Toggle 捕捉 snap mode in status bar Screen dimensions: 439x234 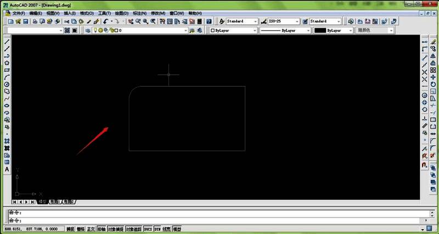70,229
